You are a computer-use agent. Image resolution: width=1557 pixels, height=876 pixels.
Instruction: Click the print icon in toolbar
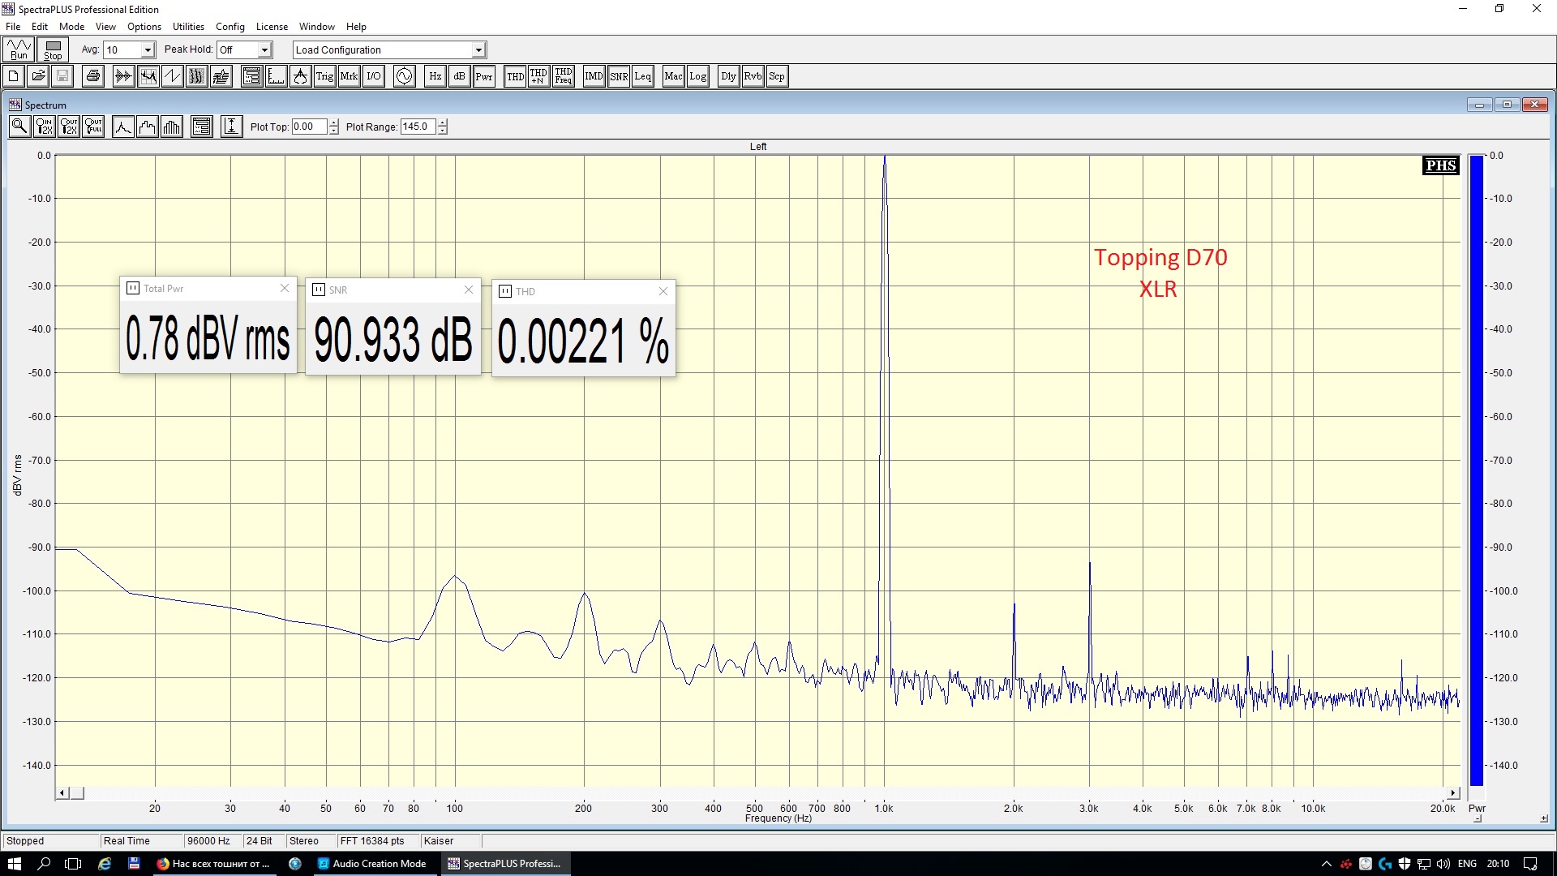coord(93,76)
